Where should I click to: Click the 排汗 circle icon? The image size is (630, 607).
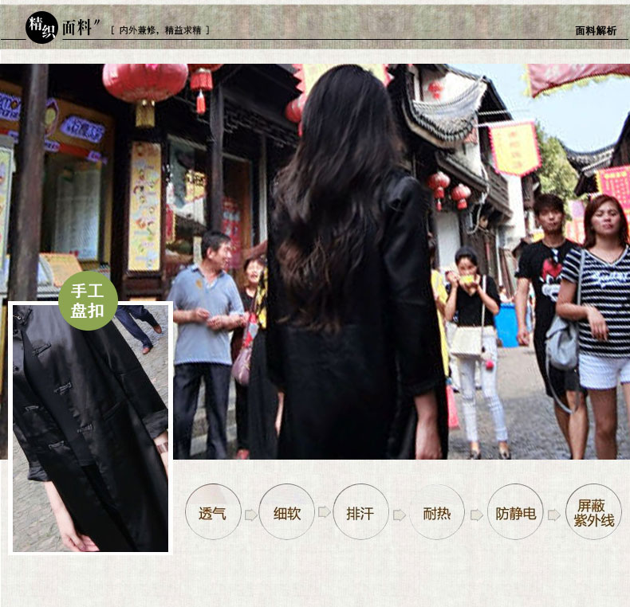(360, 512)
